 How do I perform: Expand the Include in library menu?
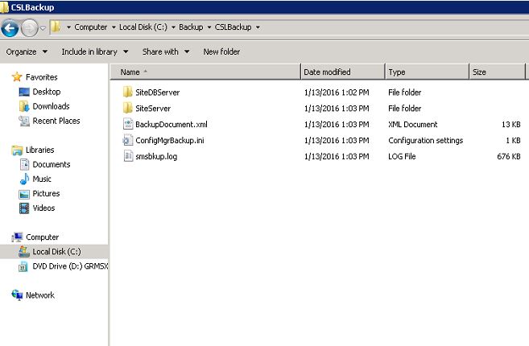[93, 51]
